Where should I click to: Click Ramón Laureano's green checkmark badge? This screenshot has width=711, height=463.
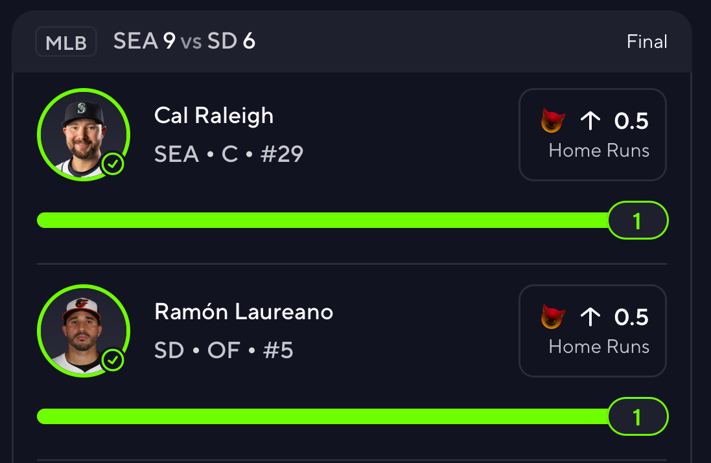113,360
